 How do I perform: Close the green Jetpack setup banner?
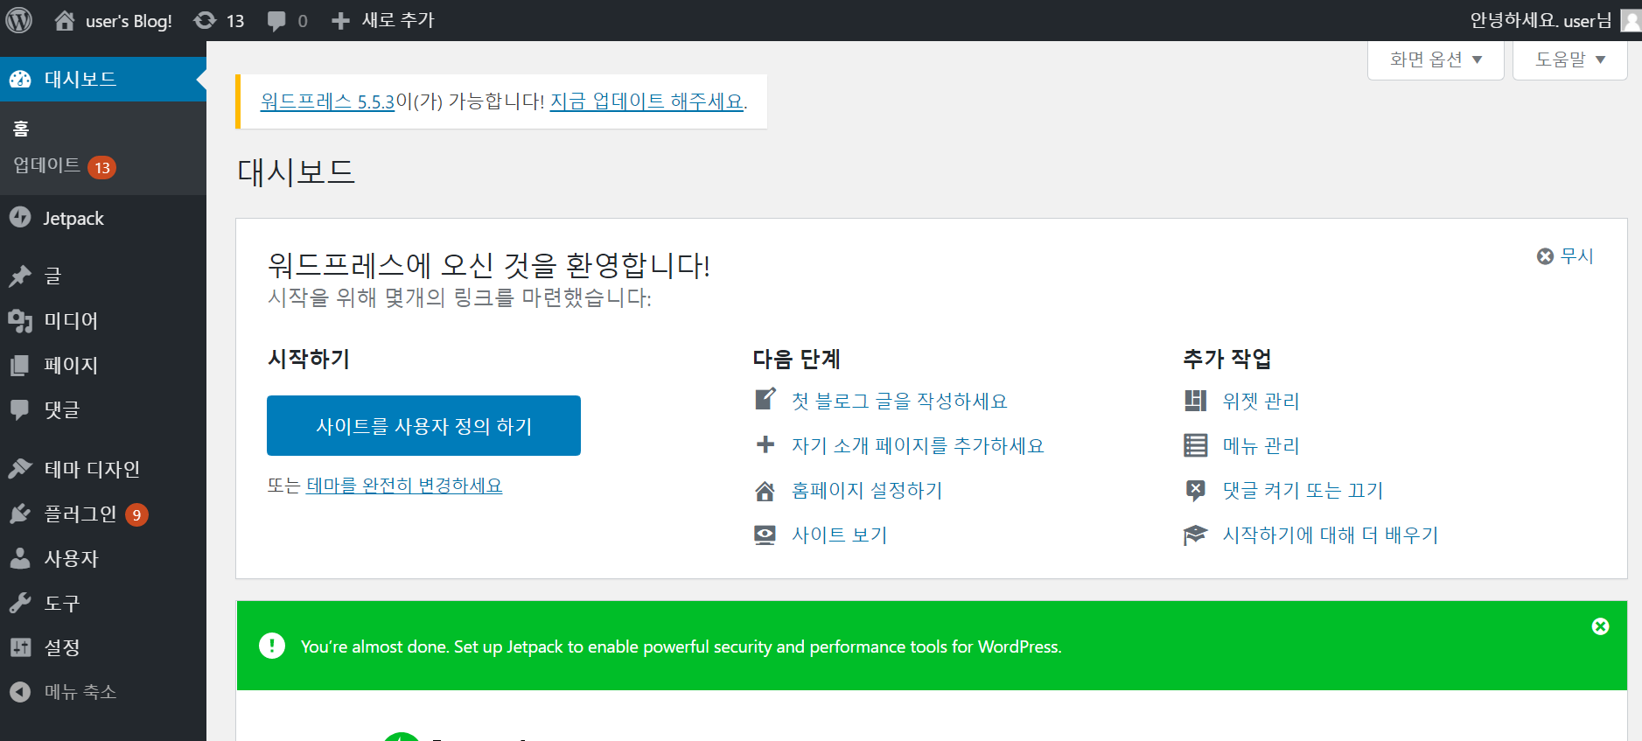(x=1600, y=626)
